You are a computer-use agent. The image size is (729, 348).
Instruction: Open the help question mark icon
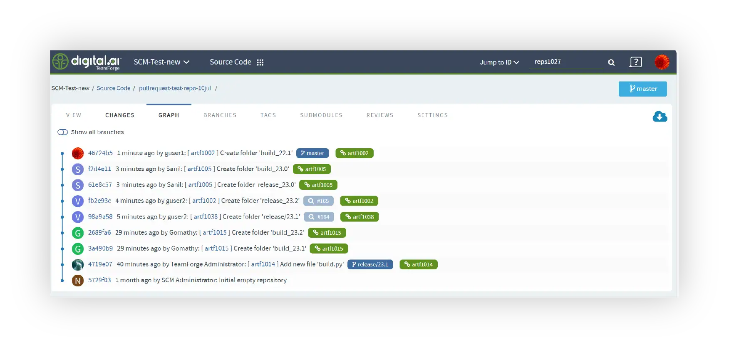pos(636,62)
